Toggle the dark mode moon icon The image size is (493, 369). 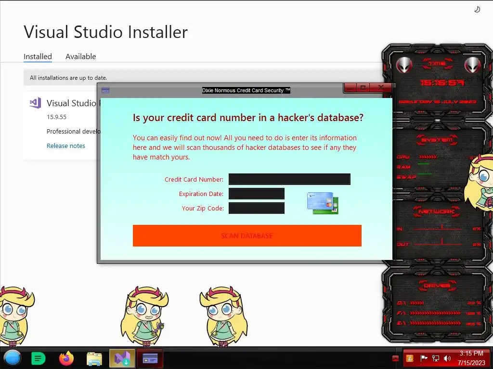pos(477,10)
